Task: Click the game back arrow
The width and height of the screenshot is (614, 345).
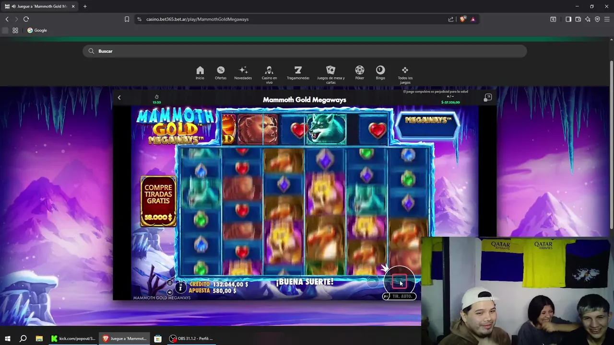Action: 119,98
